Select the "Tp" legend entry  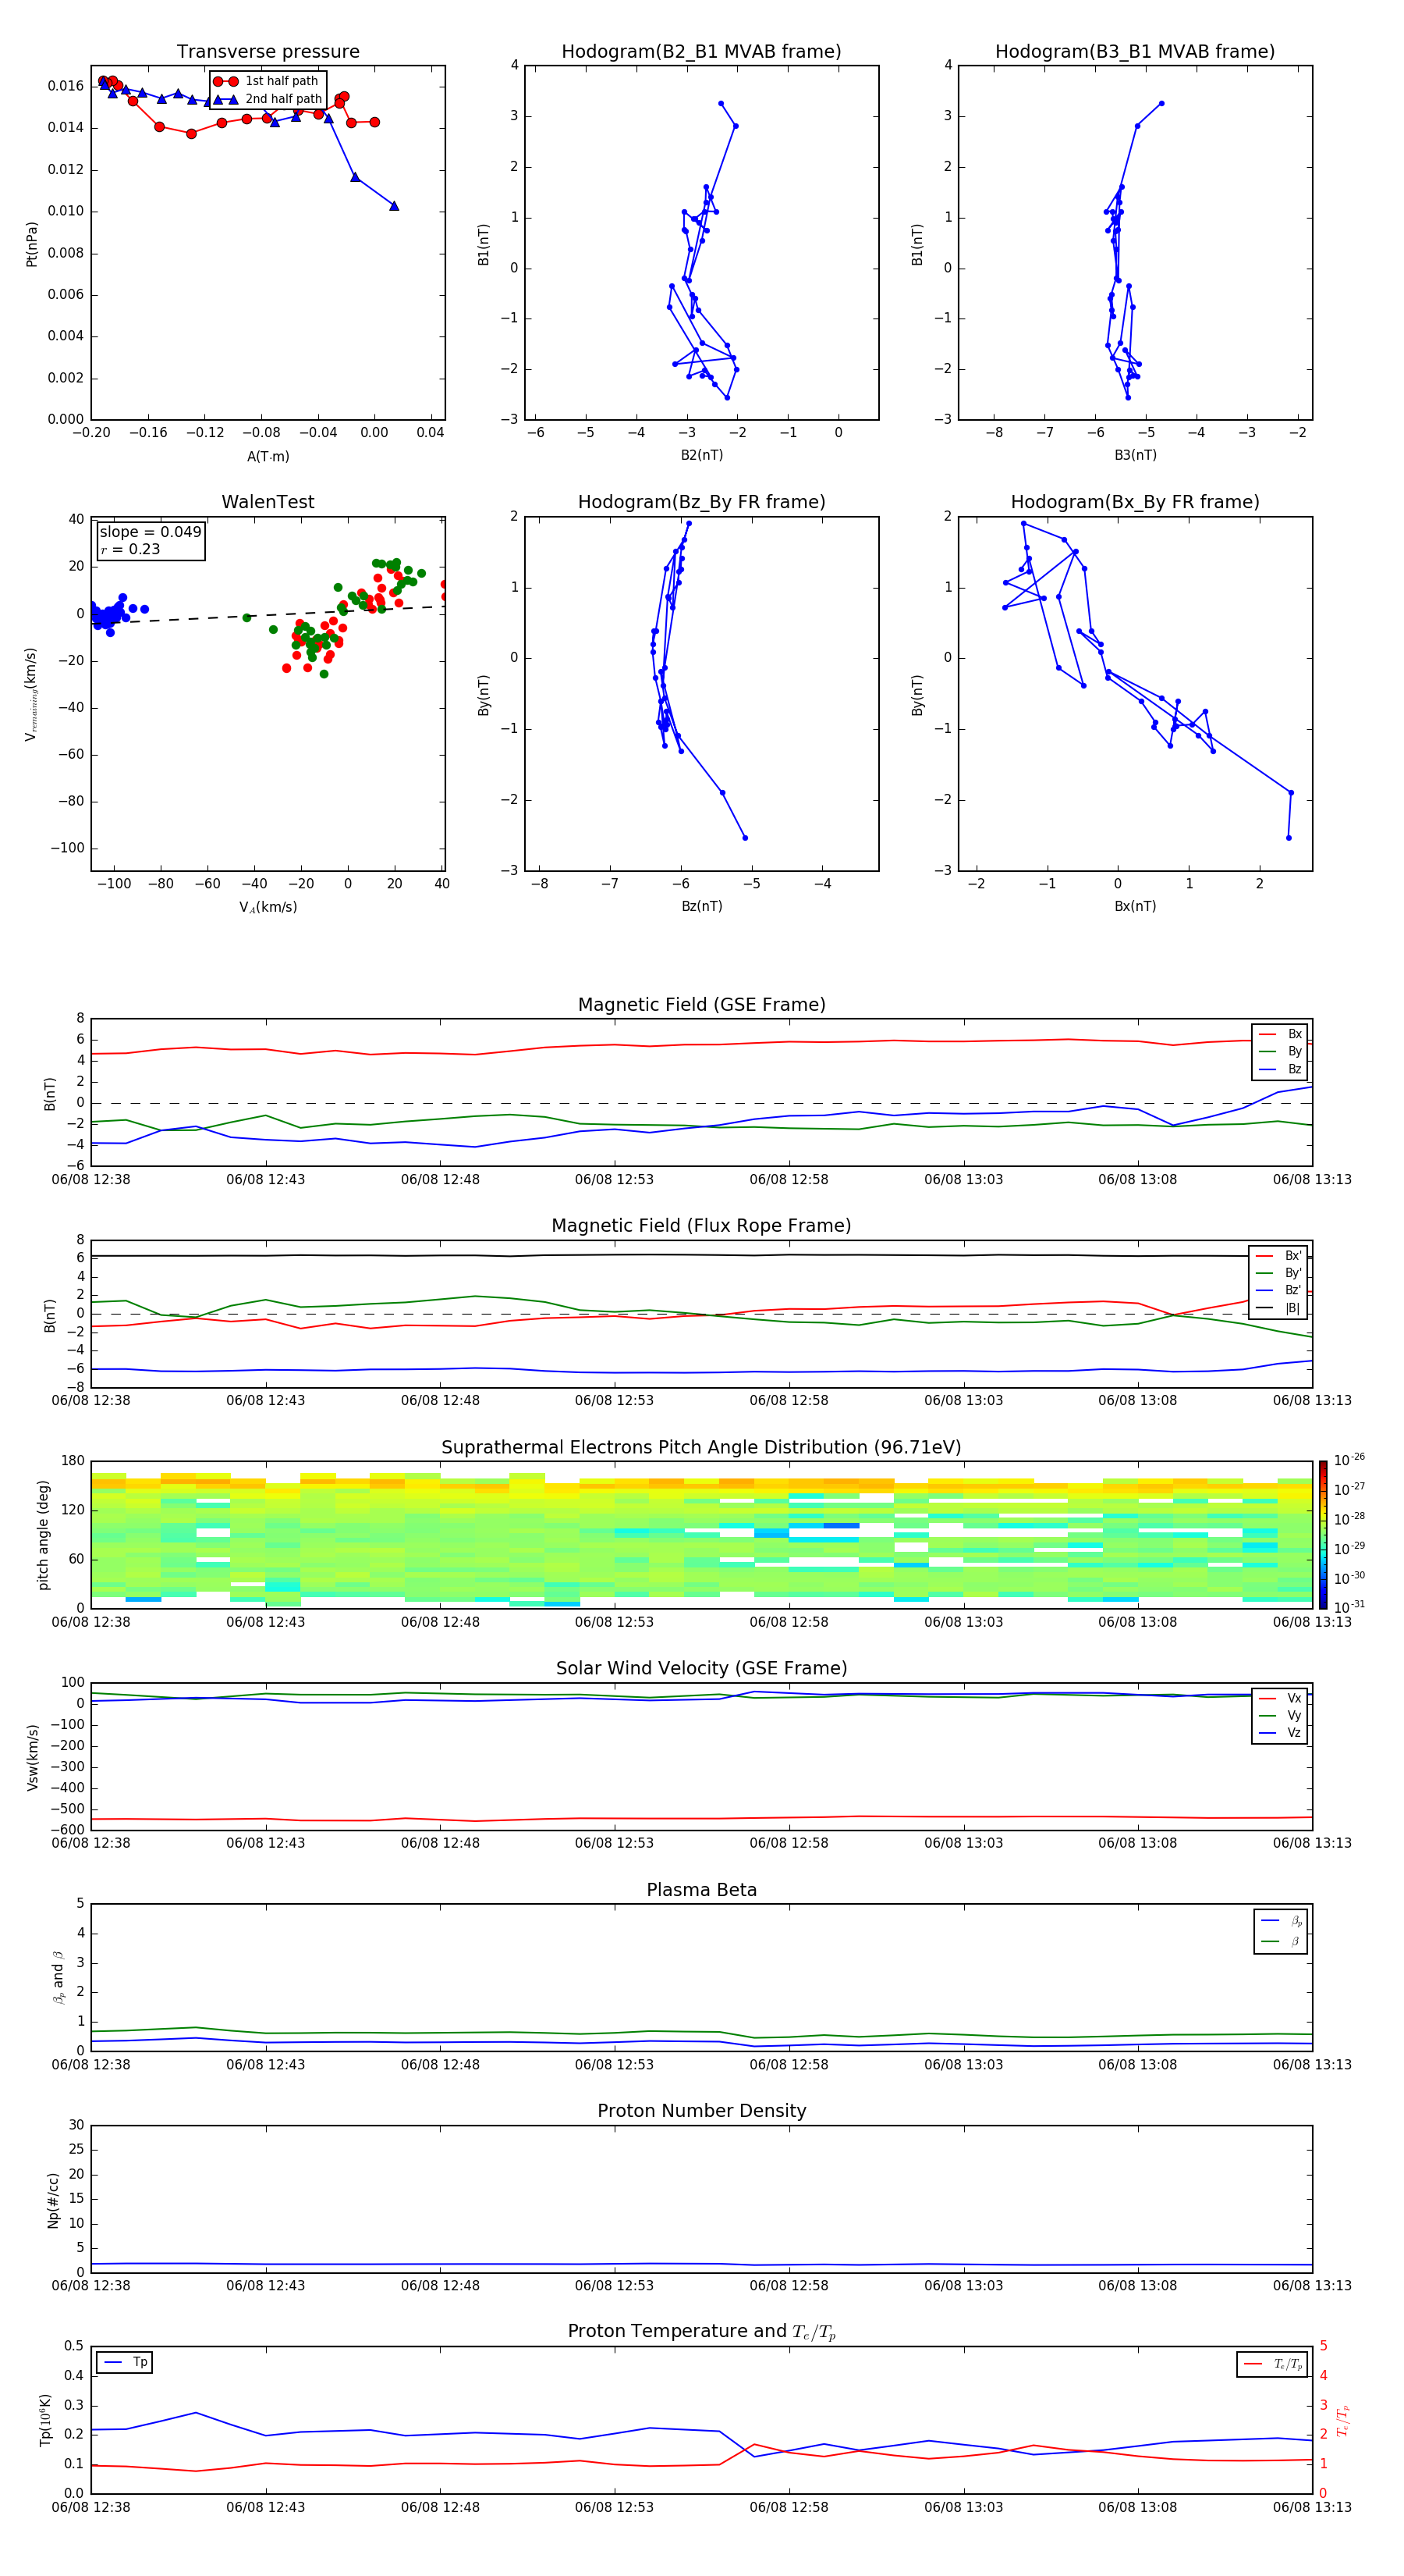pos(124,2362)
